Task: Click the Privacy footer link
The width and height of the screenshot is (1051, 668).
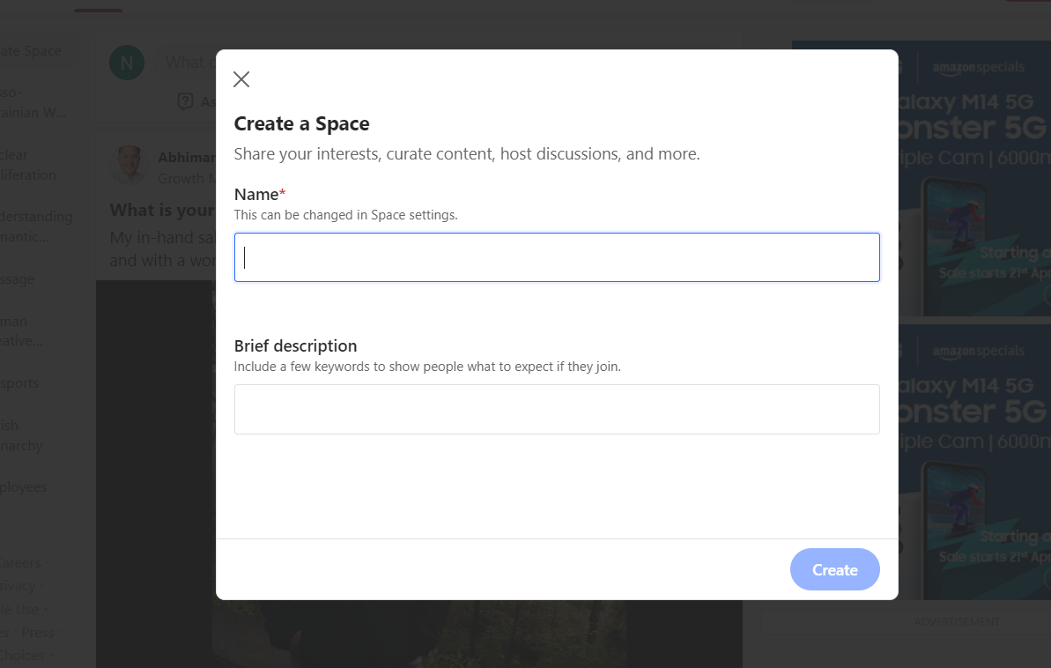Action: (18, 586)
